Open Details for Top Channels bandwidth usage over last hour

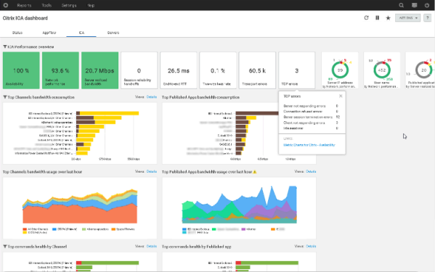click(x=152, y=171)
